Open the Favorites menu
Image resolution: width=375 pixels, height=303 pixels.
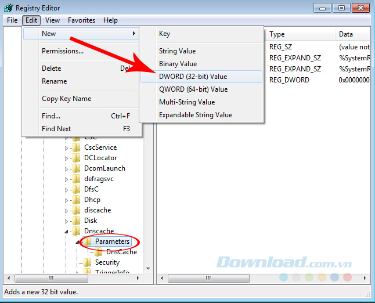[x=81, y=20]
